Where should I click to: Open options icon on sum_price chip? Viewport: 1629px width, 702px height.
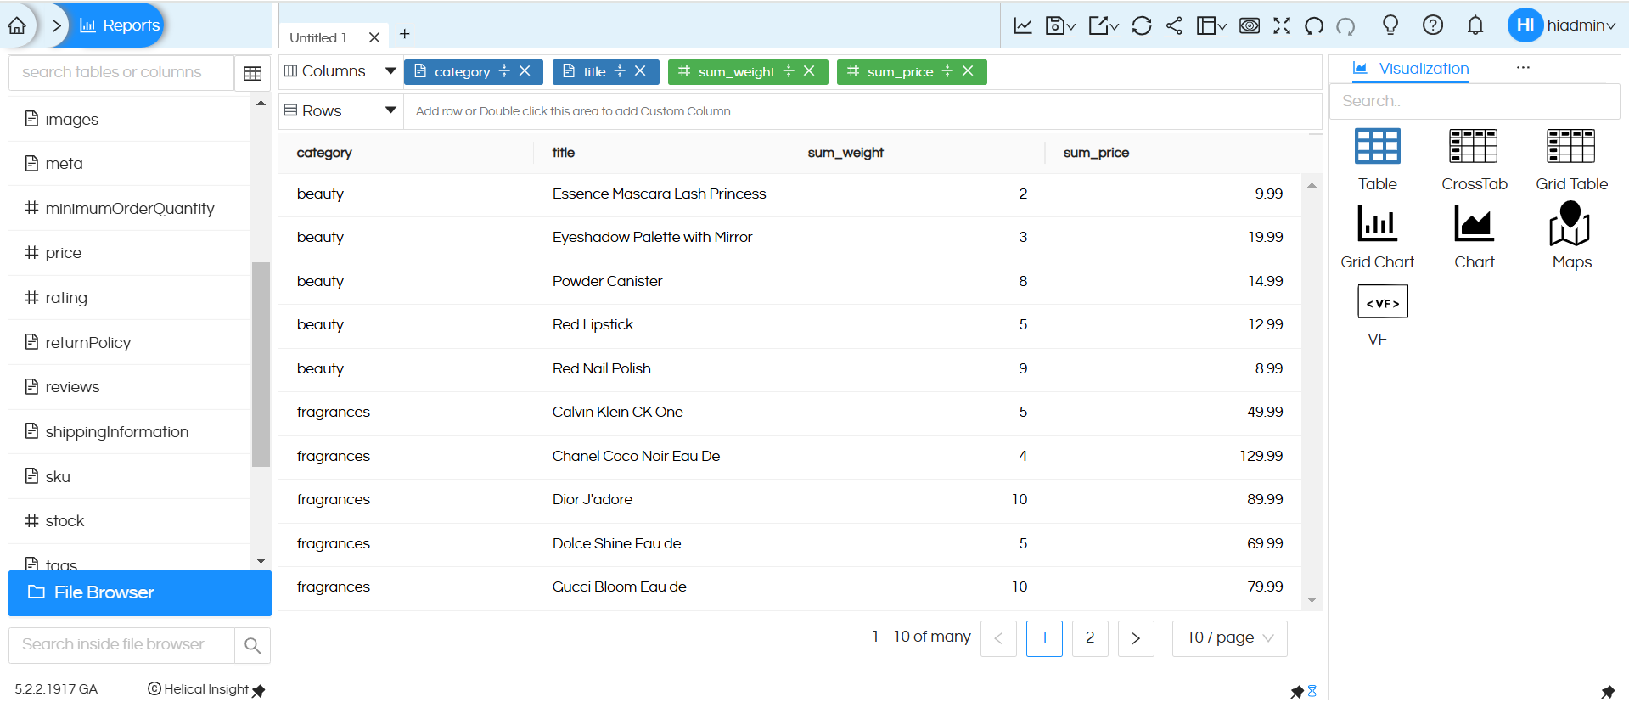pyautogui.click(x=947, y=71)
